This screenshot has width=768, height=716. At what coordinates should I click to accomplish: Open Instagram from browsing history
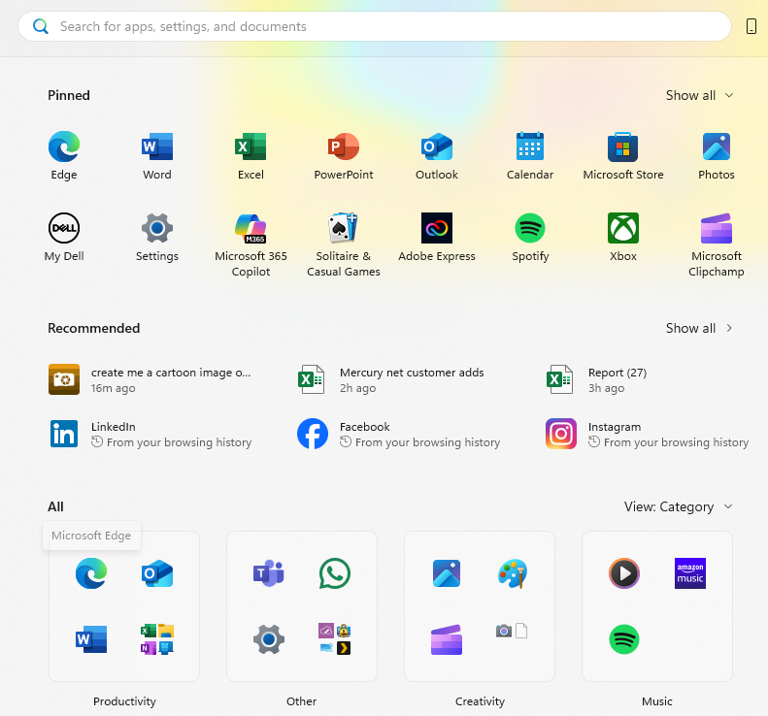647,434
